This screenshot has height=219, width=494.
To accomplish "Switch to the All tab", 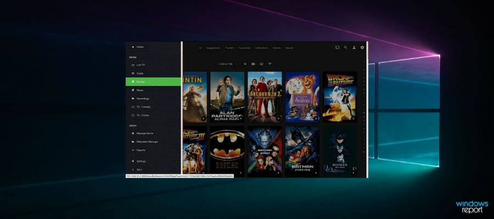I will click(200, 48).
